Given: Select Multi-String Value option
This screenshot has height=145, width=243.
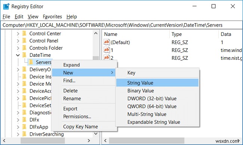Looking at the screenshot, I should click(157, 114).
